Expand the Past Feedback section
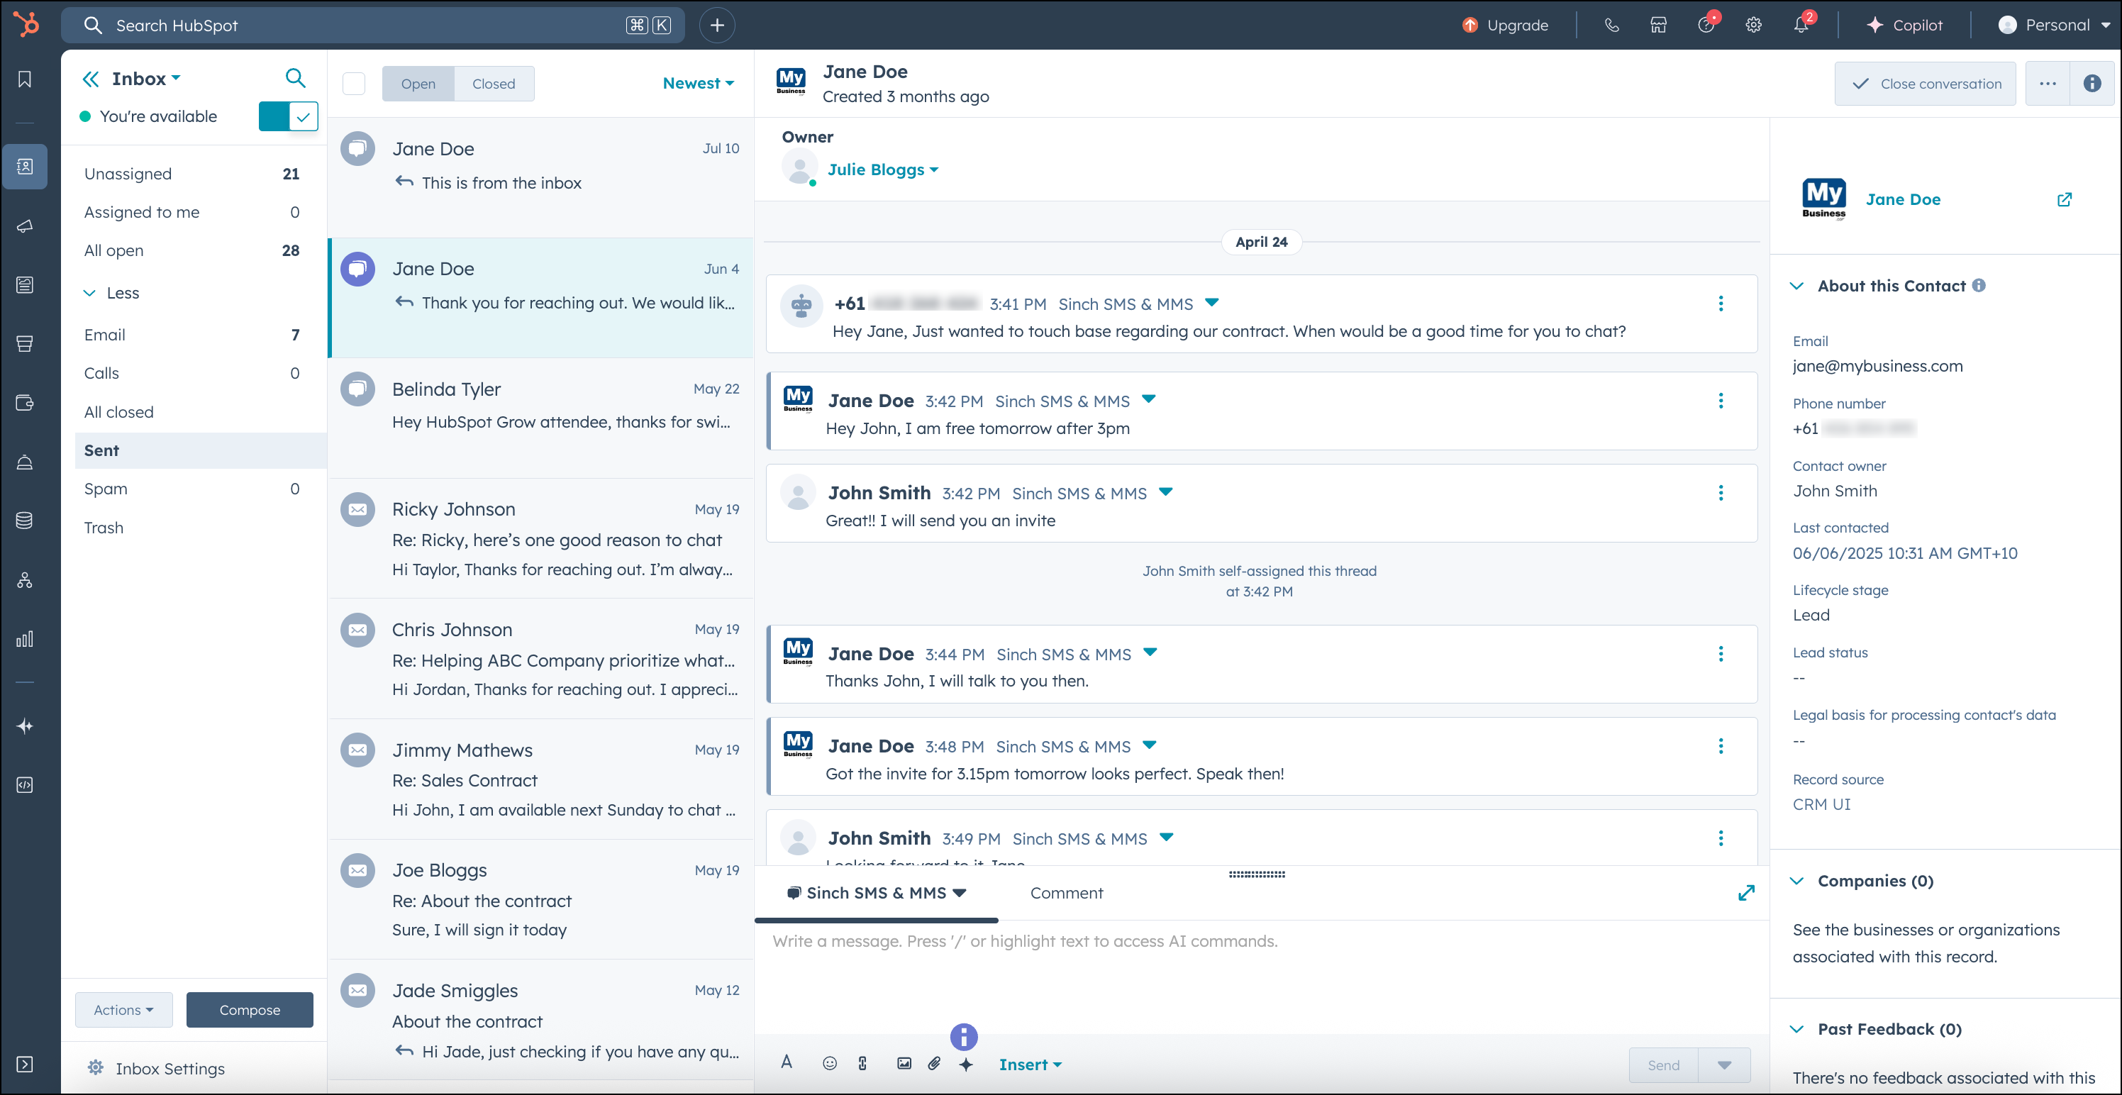This screenshot has height=1095, width=2122. tap(1797, 1028)
